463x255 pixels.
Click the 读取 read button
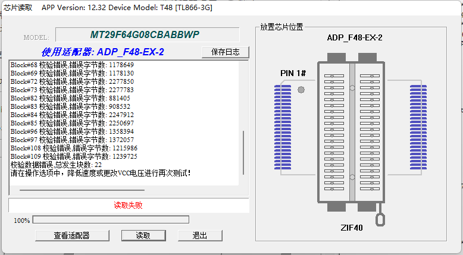pyautogui.click(x=143, y=235)
